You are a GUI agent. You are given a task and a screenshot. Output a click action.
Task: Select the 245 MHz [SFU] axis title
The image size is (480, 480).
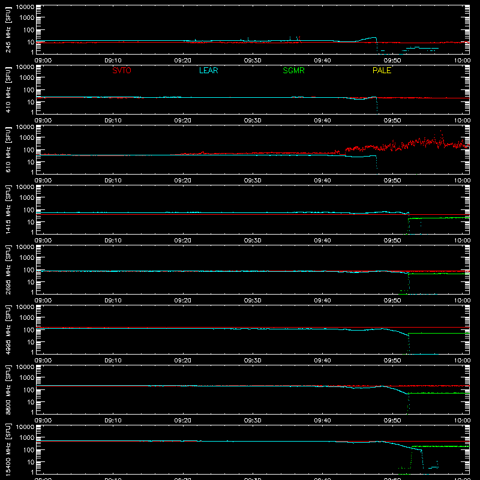tap(8, 29)
